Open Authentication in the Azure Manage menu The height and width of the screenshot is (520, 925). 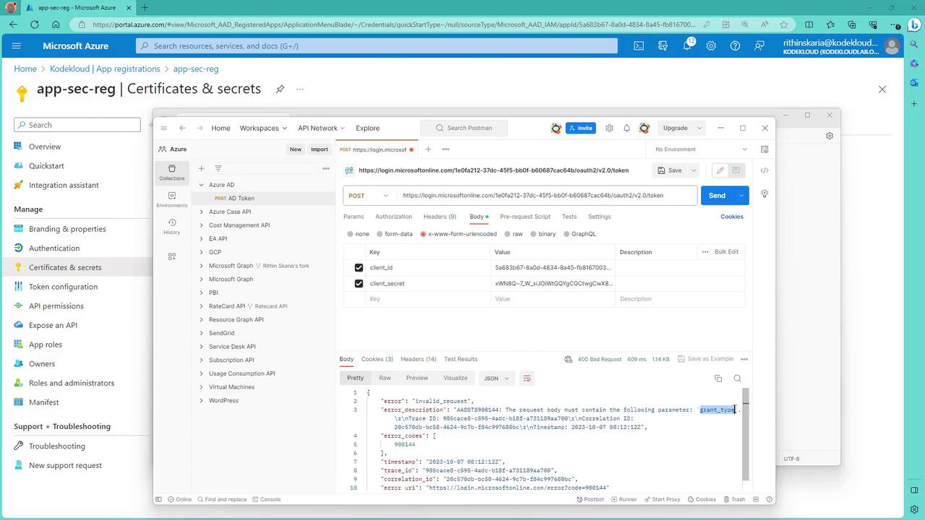[x=54, y=248]
